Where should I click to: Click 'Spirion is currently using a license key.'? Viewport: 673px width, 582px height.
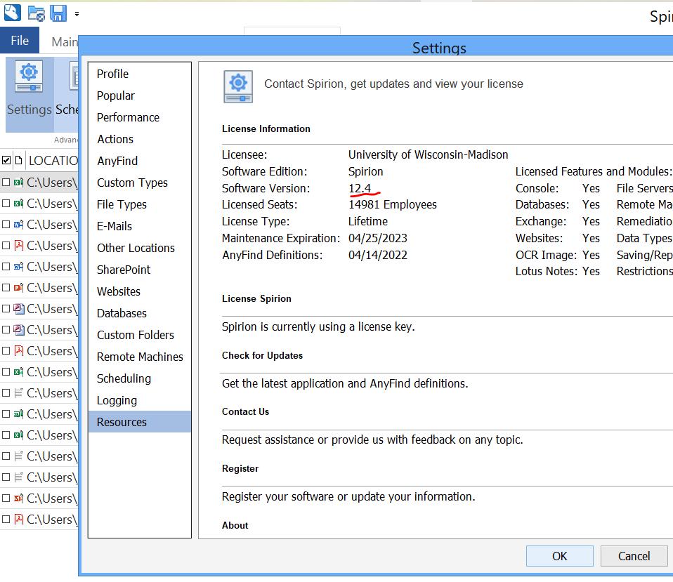tap(318, 327)
